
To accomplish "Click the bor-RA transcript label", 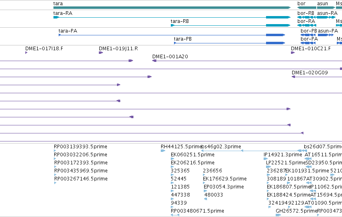I will click(306, 21).
